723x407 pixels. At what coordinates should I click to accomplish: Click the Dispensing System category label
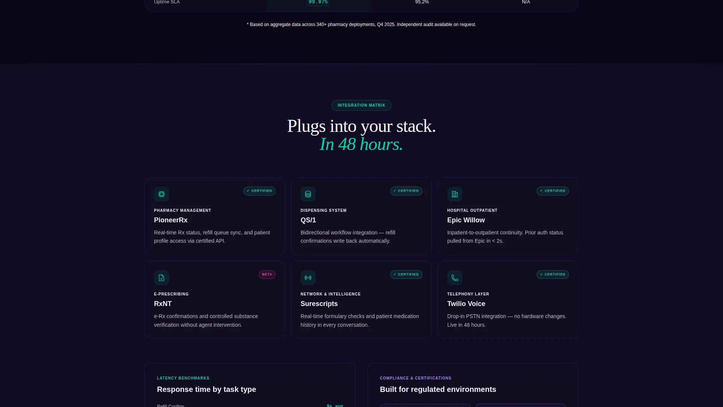point(323,210)
